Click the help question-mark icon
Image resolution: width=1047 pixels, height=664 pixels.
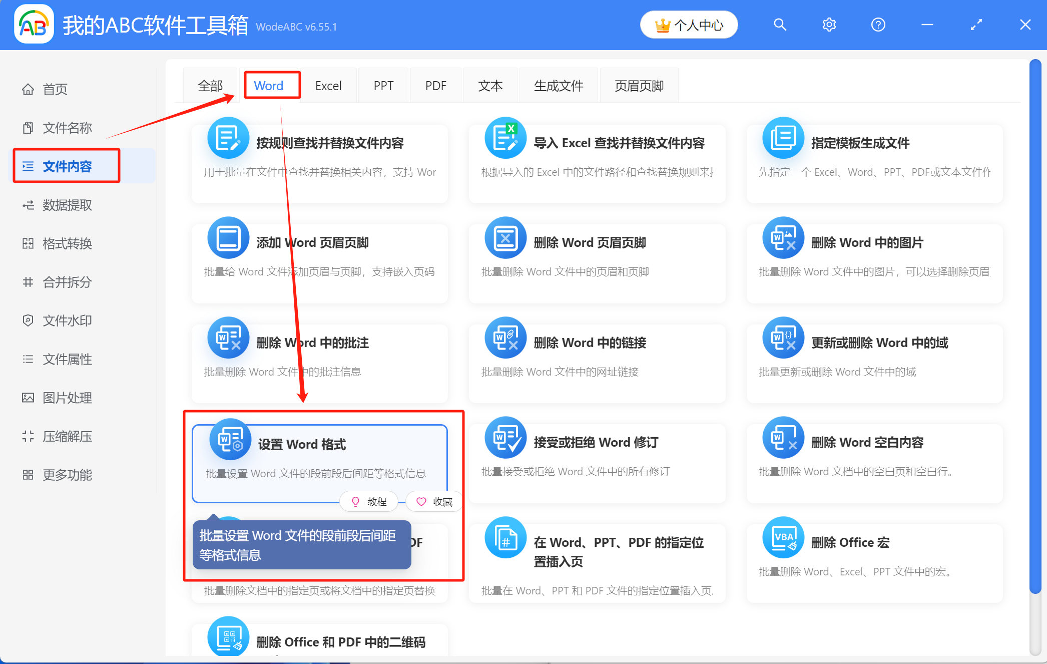(x=878, y=24)
